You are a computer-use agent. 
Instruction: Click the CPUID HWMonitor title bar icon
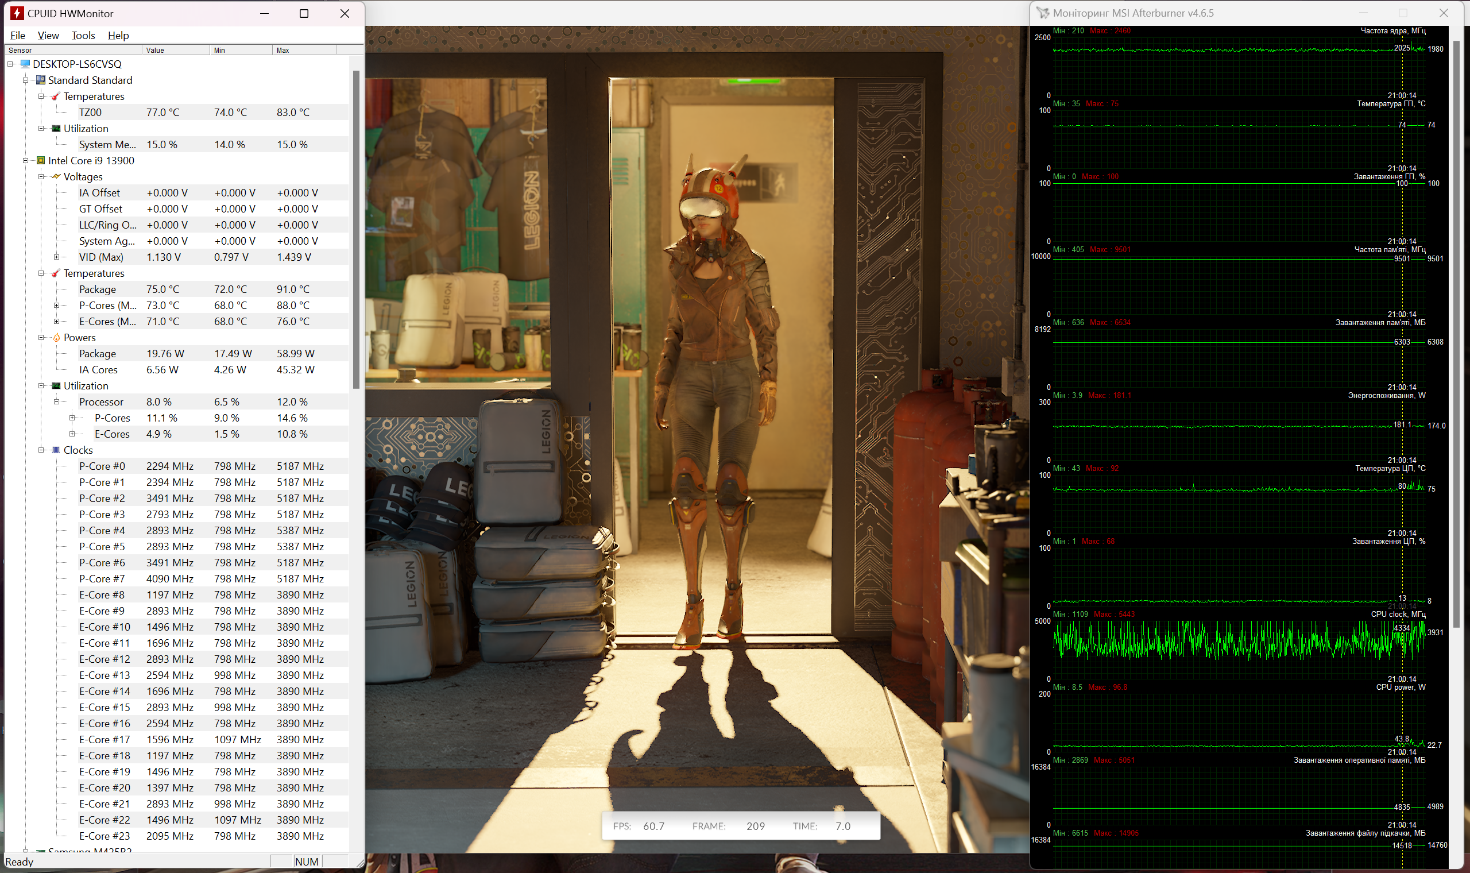point(17,13)
